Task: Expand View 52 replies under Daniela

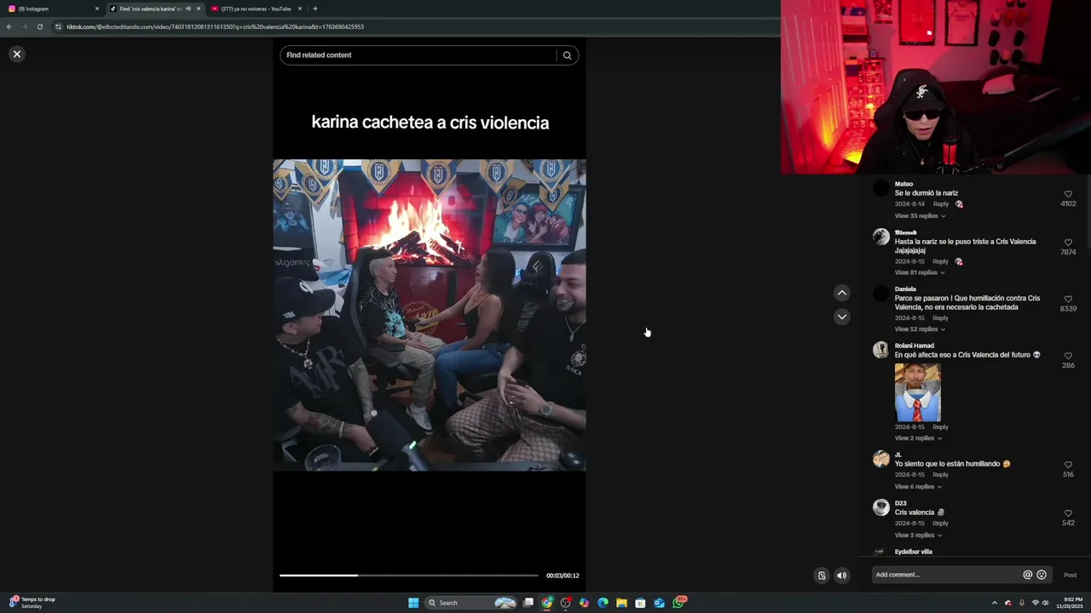Action: (x=920, y=329)
